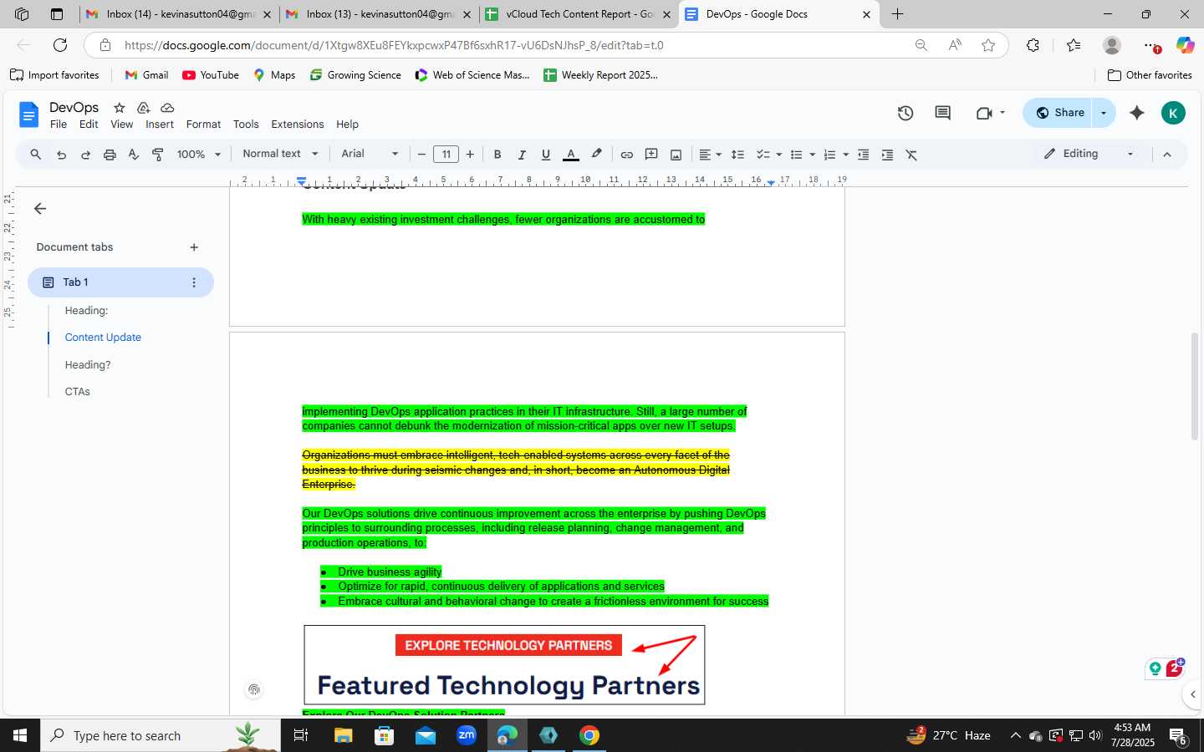Open the Format menu

[203, 124]
